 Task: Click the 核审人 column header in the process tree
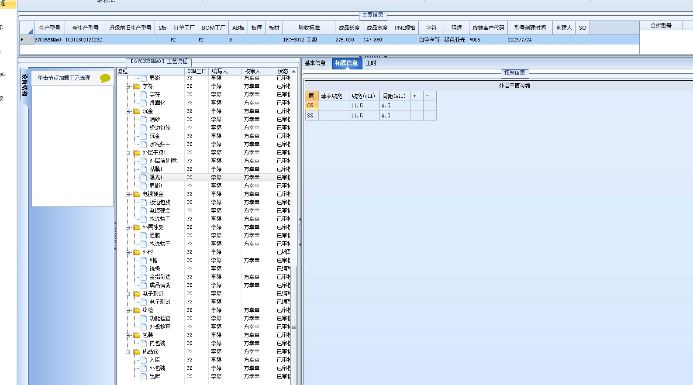[258, 71]
